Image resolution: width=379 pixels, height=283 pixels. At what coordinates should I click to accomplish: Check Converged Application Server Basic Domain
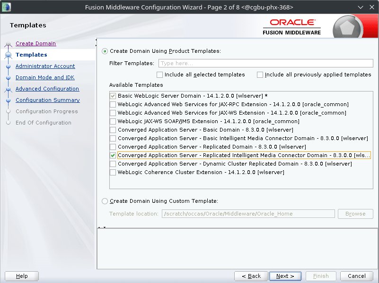(x=113, y=130)
